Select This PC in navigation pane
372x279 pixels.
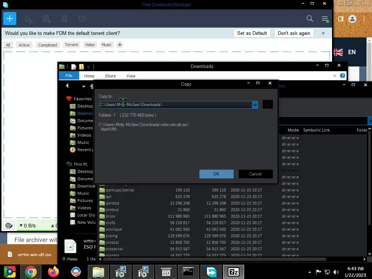77,164
